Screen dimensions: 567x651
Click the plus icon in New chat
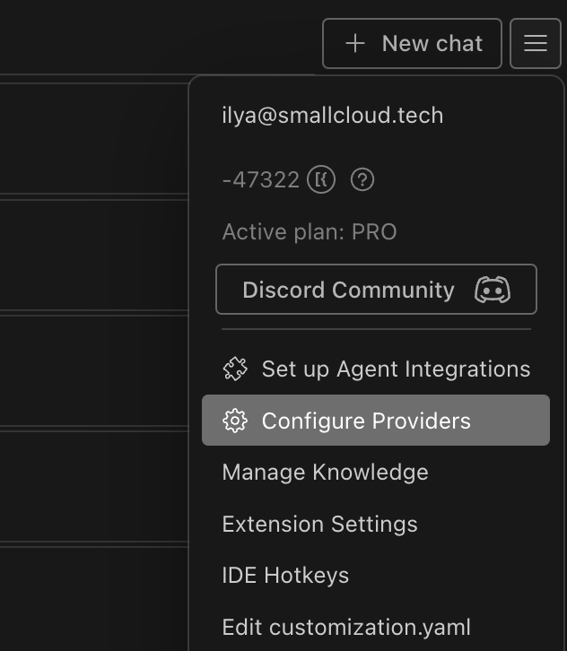[x=355, y=43]
